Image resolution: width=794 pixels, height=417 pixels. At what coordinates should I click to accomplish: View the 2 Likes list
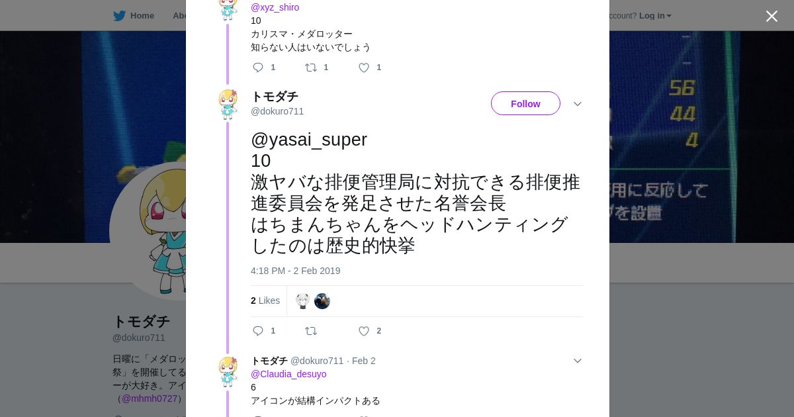pos(265,301)
